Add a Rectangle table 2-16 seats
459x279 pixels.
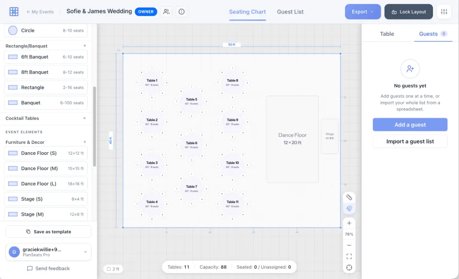coord(46,88)
